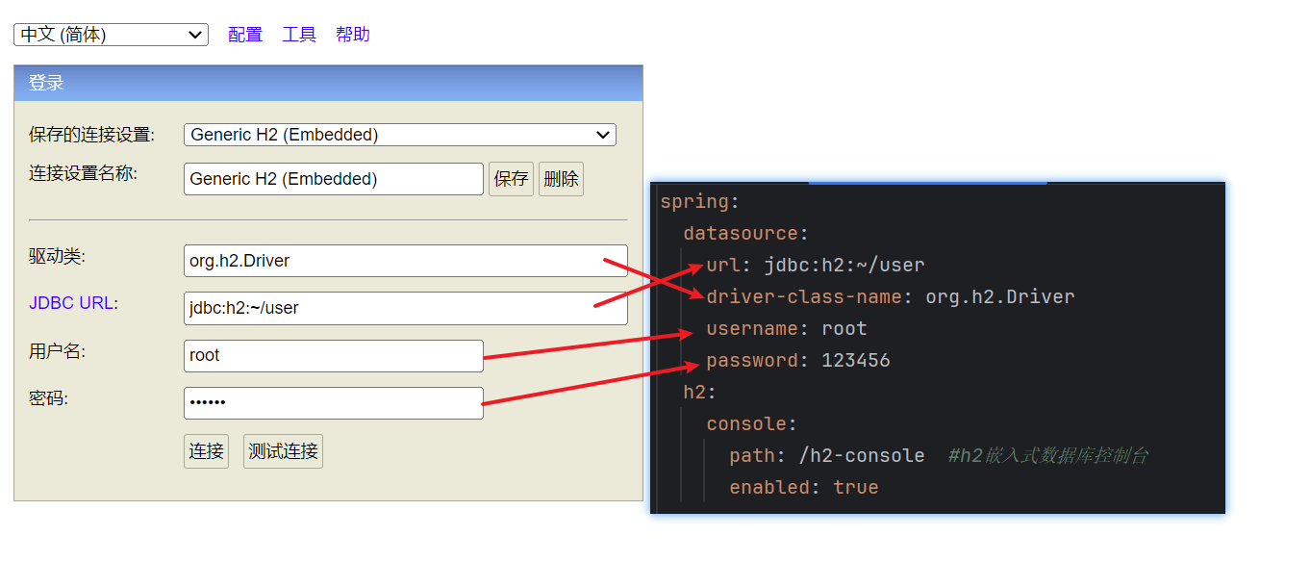Click the #h2嵌入式数据库控制台 comment
Viewport: 1310px width, 587px height.
pyautogui.click(x=1047, y=455)
